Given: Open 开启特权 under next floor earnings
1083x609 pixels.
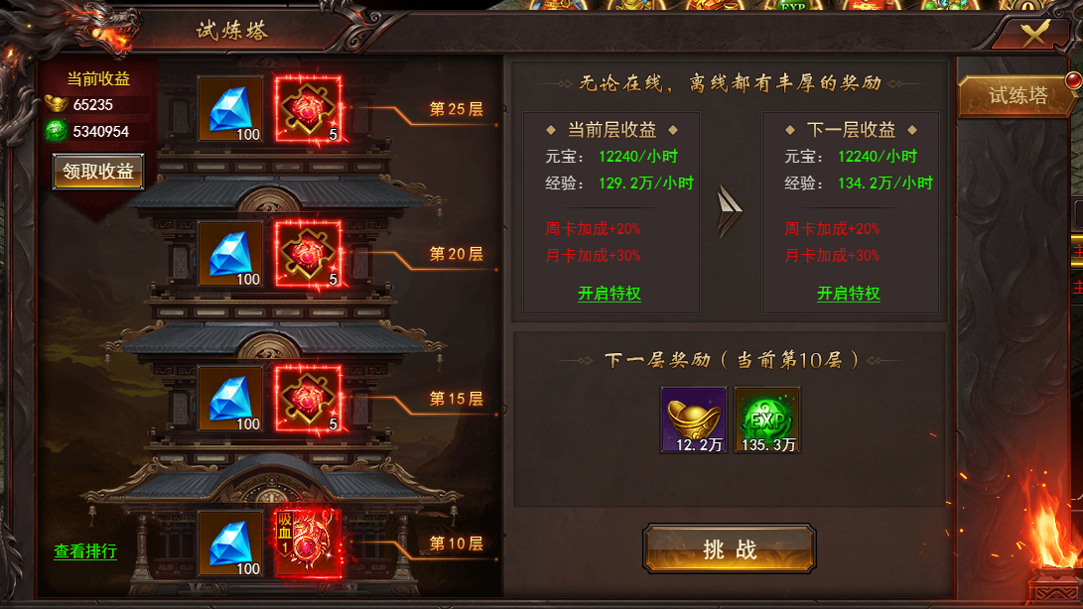Looking at the screenshot, I should (848, 294).
